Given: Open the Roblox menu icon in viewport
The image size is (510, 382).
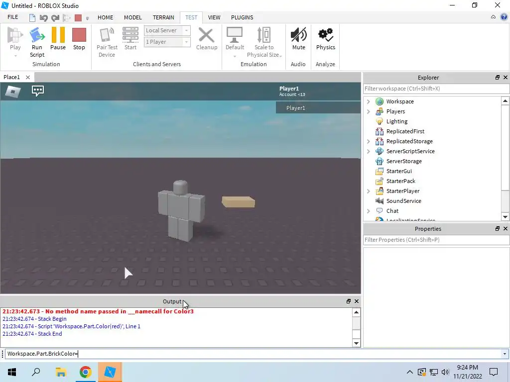Looking at the screenshot, I should [13, 92].
